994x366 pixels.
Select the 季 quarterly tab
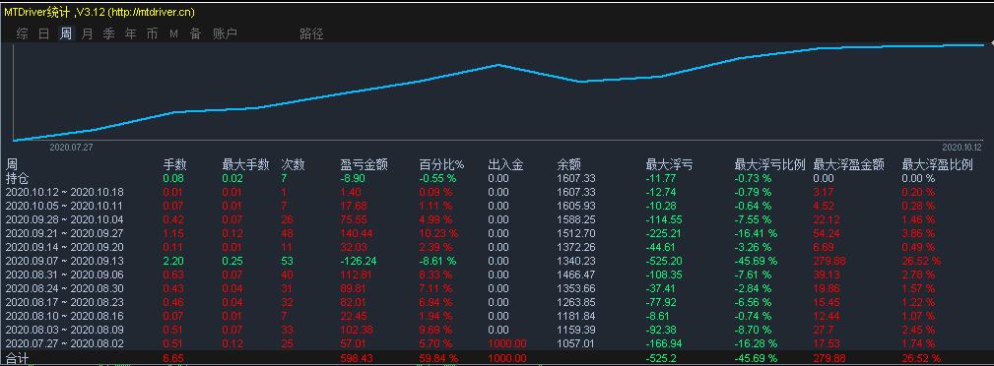coord(109,33)
